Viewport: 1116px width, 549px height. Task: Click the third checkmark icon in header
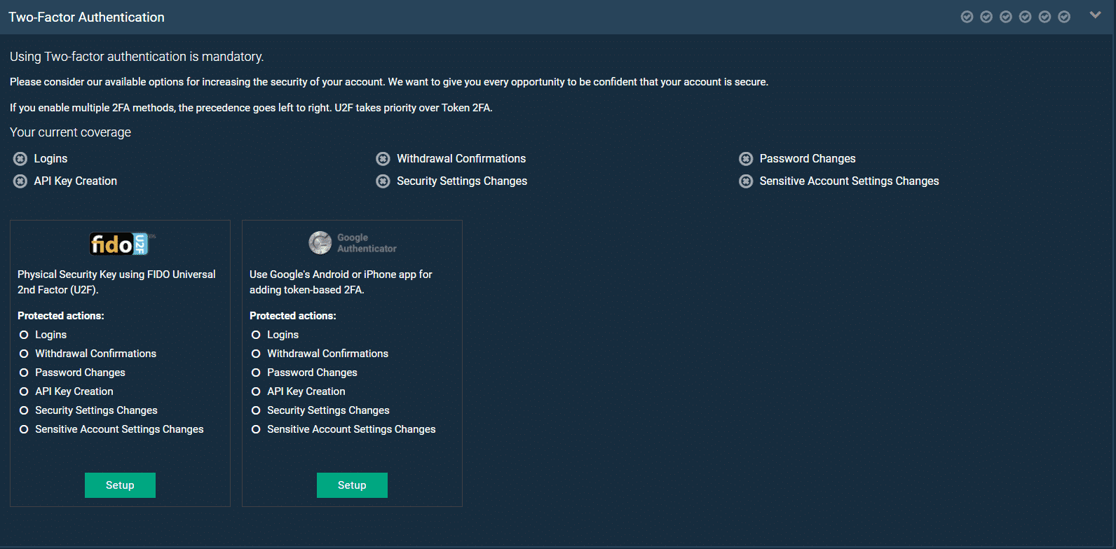click(x=1006, y=17)
